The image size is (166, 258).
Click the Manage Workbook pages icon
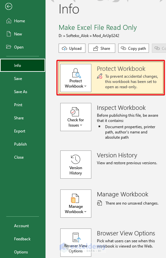click(x=75, y=198)
